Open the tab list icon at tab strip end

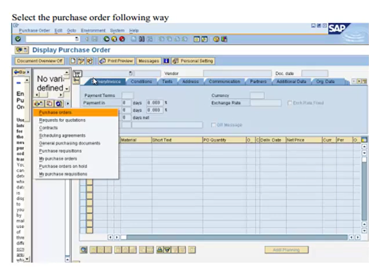(x=365, y=81)
